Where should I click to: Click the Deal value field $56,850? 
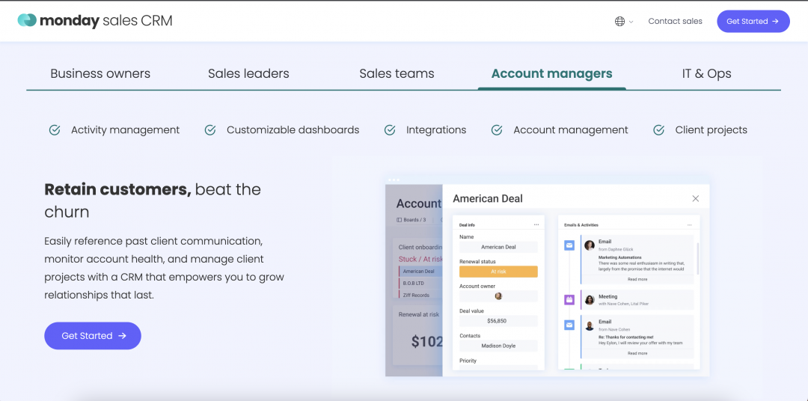498,321
